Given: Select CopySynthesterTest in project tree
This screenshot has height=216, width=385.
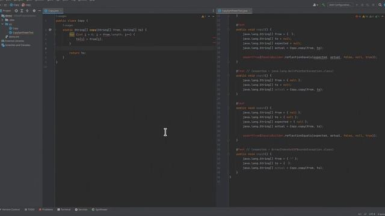Looking at the screenshot, I should (x=21, y=32).
